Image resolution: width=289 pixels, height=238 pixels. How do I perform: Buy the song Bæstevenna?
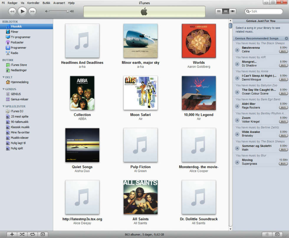(x=283, y=51)
